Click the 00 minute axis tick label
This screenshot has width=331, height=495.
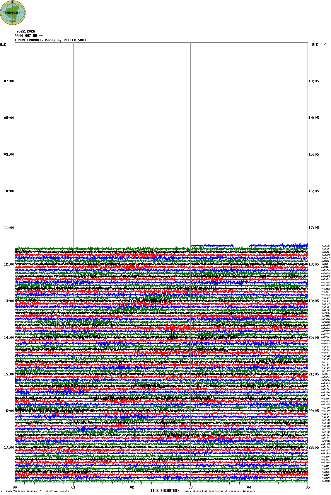[x=15, y=487]
